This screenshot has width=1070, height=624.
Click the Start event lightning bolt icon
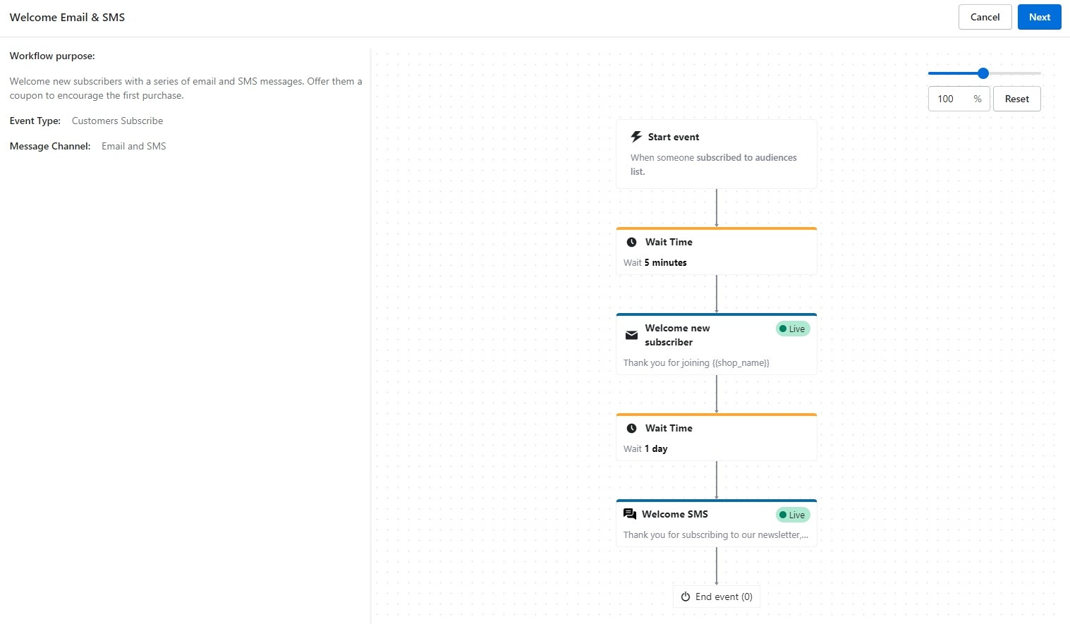[x=636, y=137]
